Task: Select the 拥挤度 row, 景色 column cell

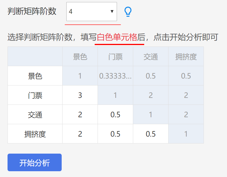Action: (x=80, y=134)
